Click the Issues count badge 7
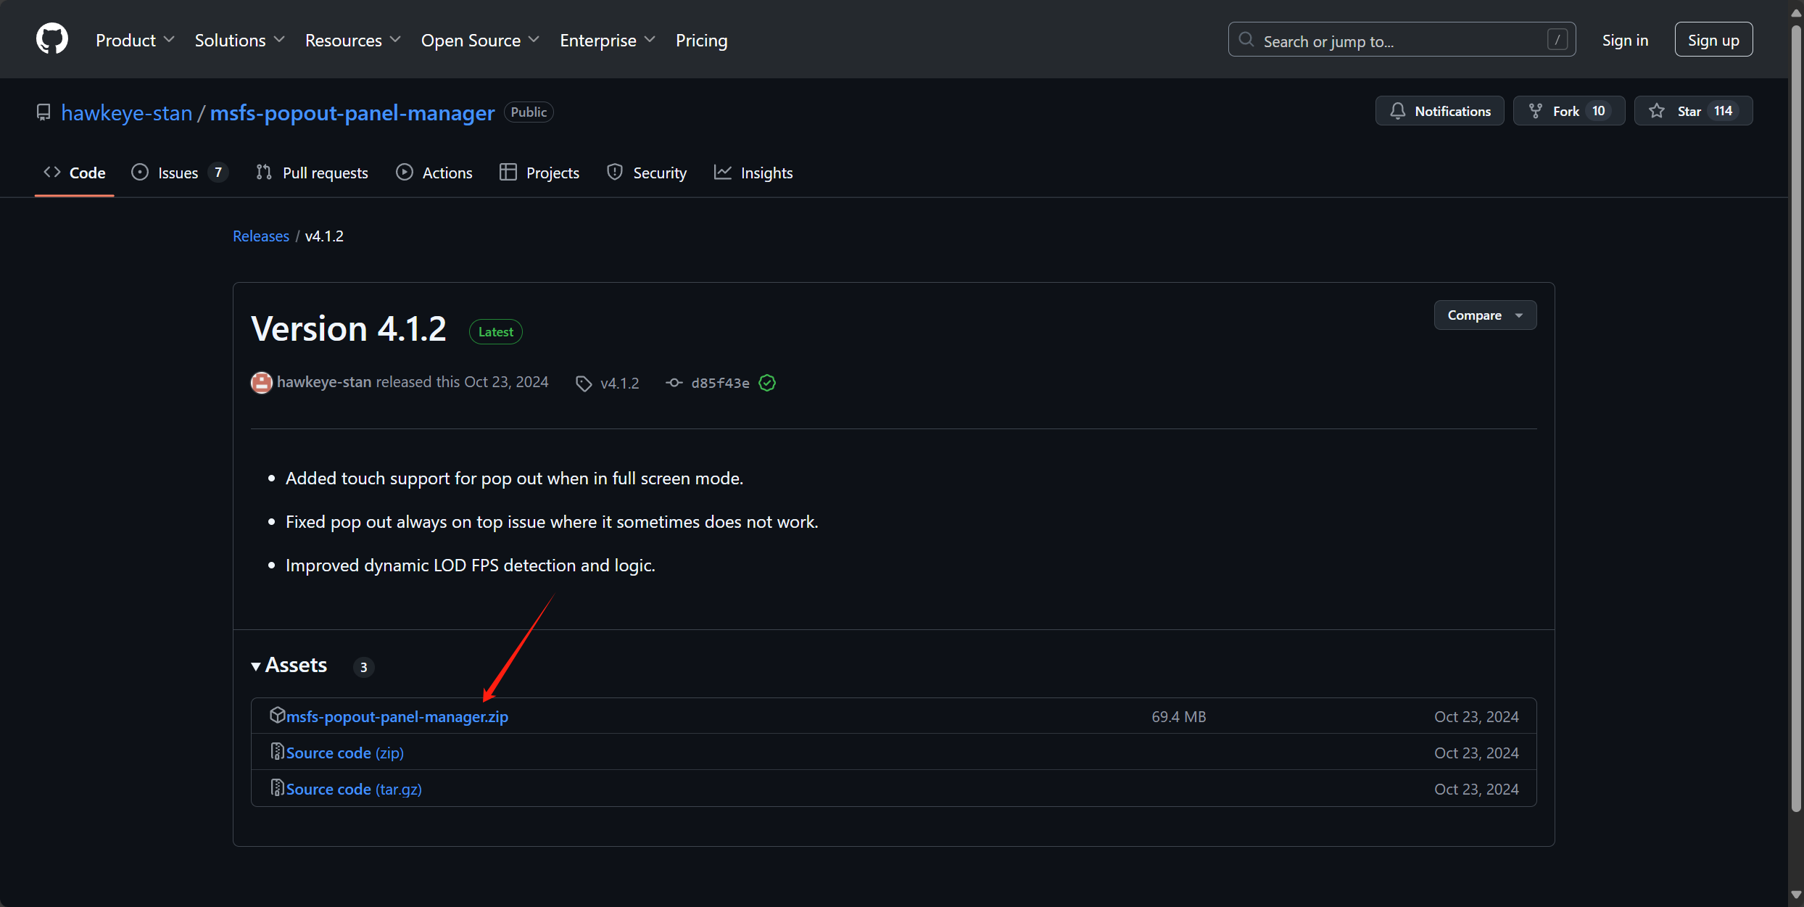The image size is (1804, 907). pos(218,173)
